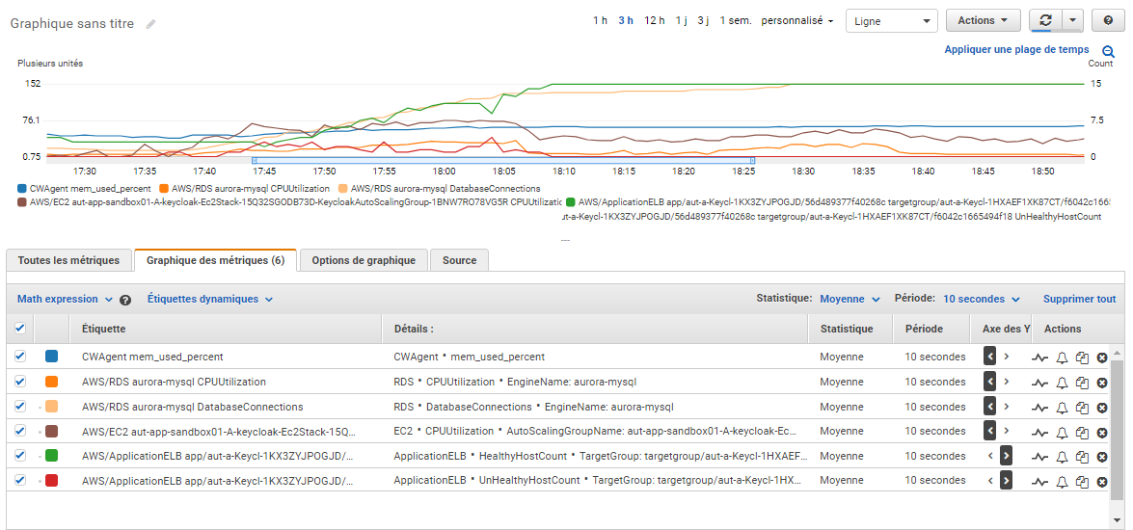Edit the graph title with the pencil icon
Viewport: 1133px width, 530px height.
point(150,24)
